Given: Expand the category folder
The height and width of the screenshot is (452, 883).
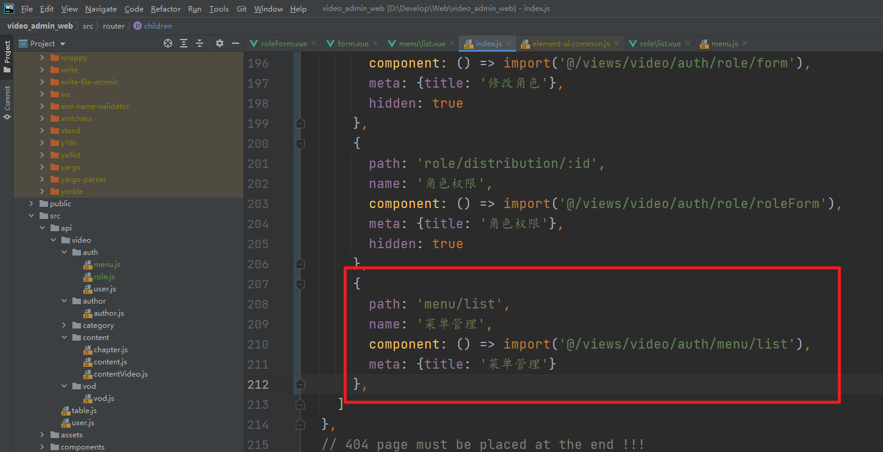Looking at the screenshot, I should [x=64, y=325].
